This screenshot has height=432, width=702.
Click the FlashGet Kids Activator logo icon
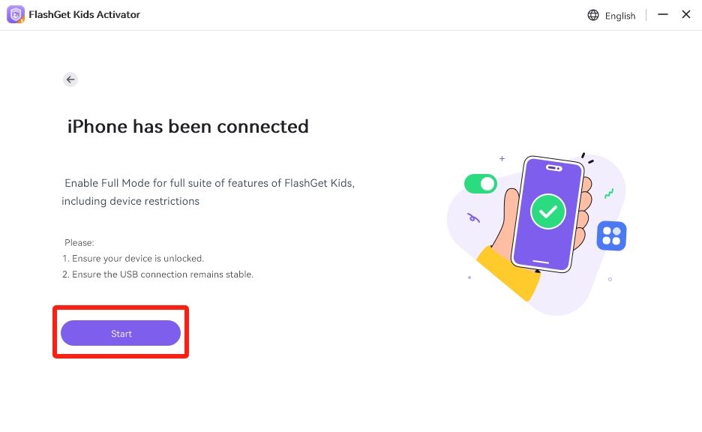point(16,15)
